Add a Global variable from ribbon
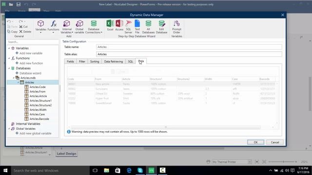The height and width of the screenshot is (175, 312). 79,27
